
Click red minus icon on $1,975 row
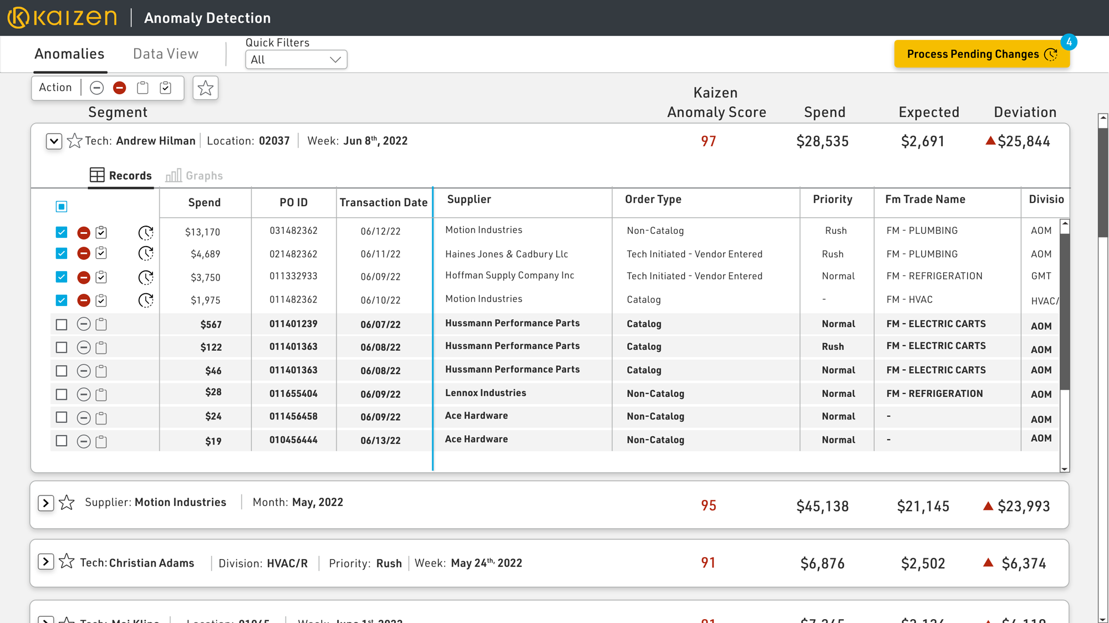(x=84, y=300)
